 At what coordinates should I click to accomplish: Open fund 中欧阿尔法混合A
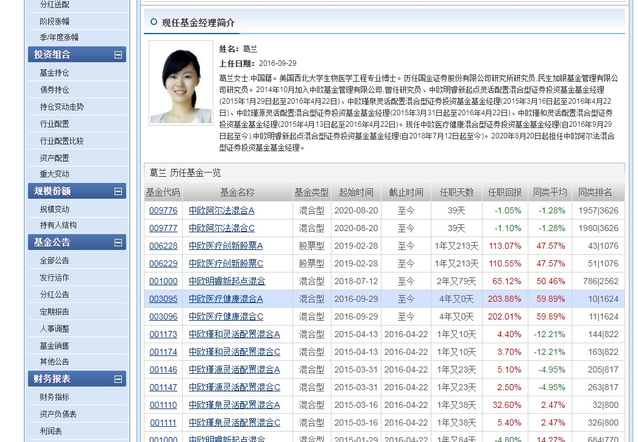coord(221,211)
